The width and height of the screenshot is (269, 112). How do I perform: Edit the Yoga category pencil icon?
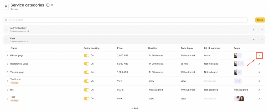[254, 40]
